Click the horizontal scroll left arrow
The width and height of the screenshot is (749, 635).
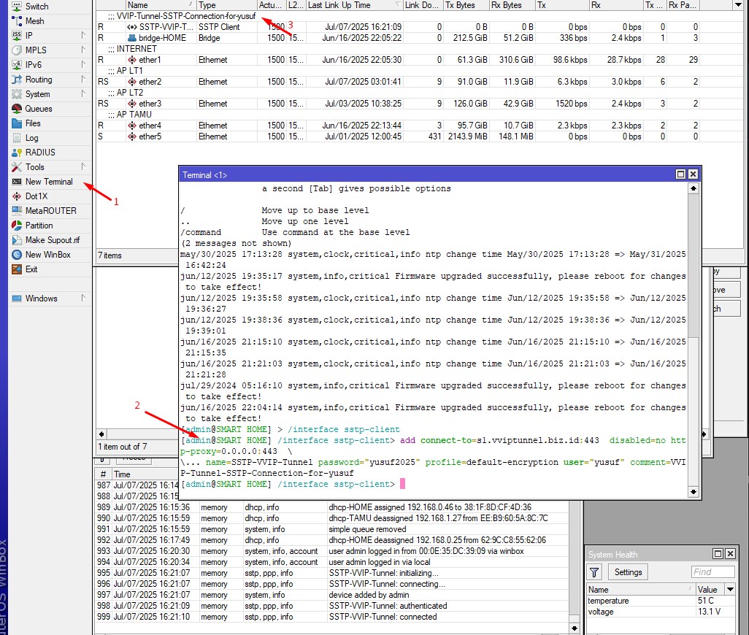coord(101,434)
